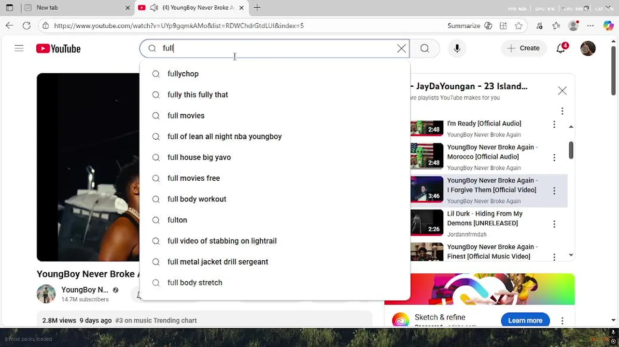The width and height of the screenshot is (619, 347).
Task: Open the favorites hub icon
Action: (556, 26)
